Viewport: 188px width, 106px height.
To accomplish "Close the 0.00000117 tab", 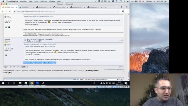I will point(33,7).
